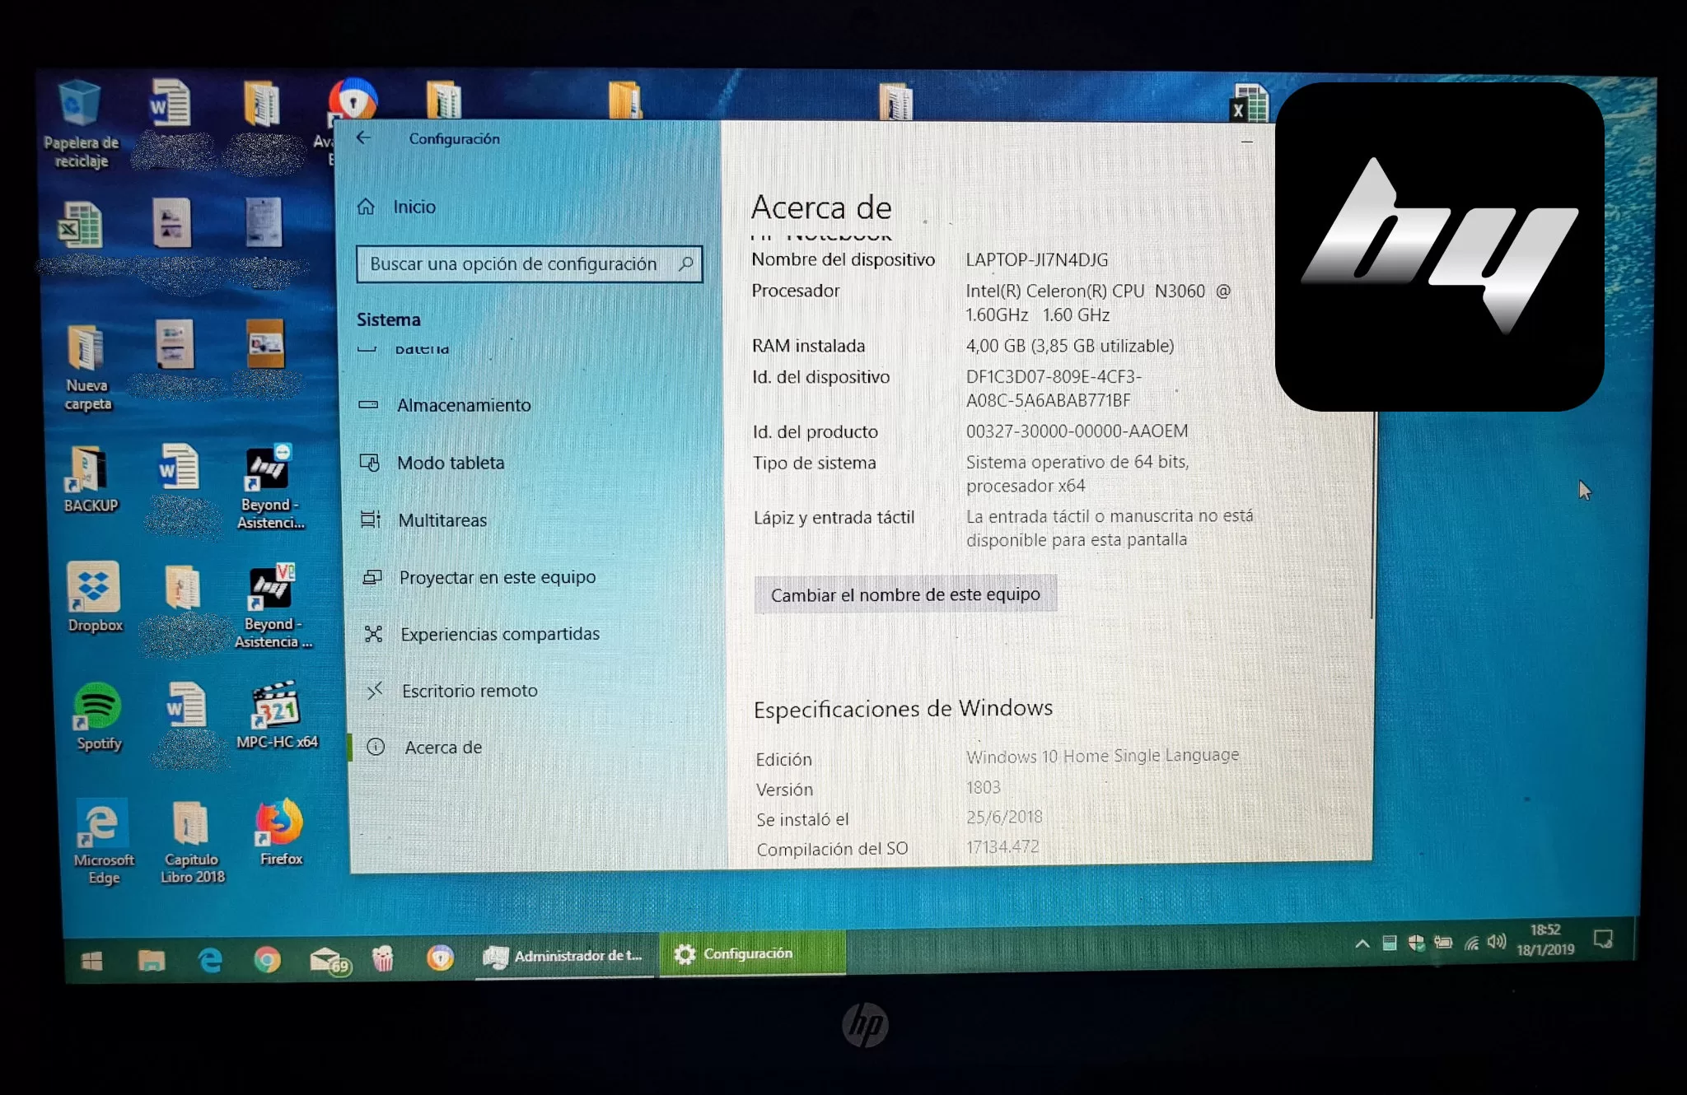Viewport: 1687px width, 1095px height.
Task: Select Modo tableta in sidebar
Action: [x=450, y=463]
